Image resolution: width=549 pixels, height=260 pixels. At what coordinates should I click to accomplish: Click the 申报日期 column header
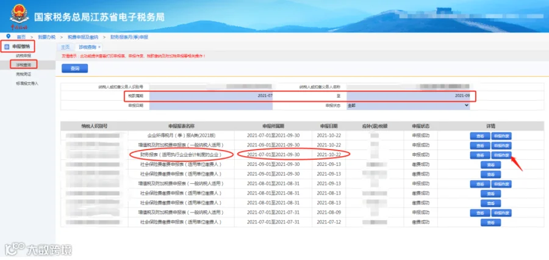pyautogui.click(x=329, y=126)
